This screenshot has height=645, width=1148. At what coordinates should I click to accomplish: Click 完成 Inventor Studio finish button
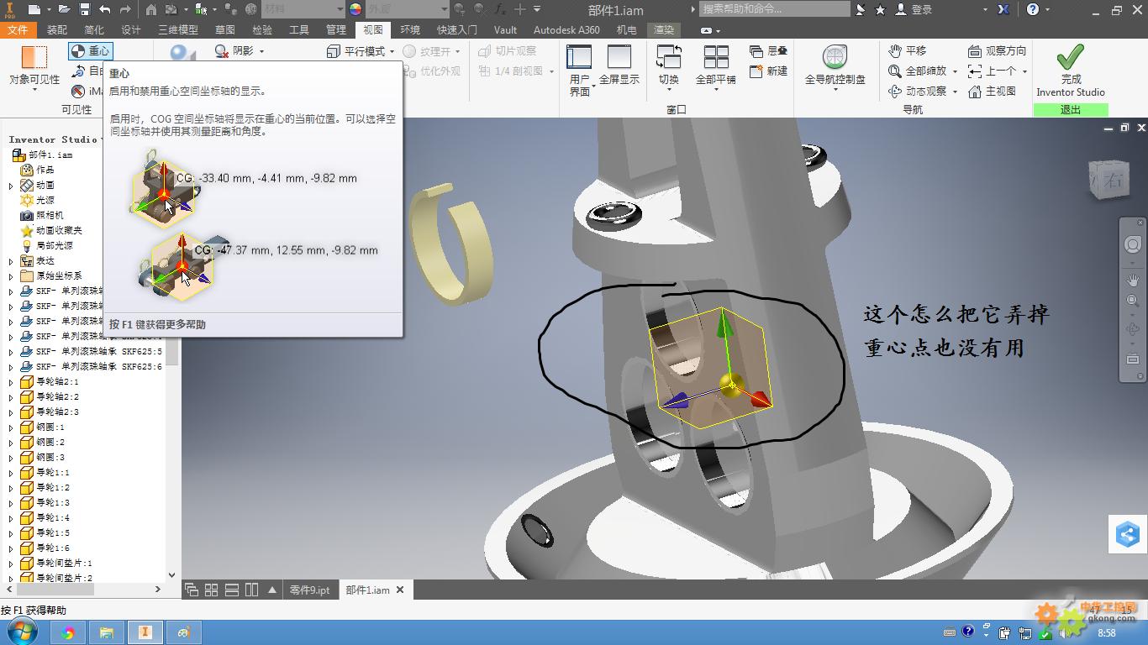click(1071, 71)
